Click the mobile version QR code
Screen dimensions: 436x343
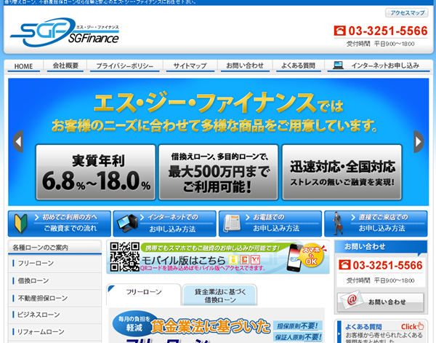pos(124,257)
